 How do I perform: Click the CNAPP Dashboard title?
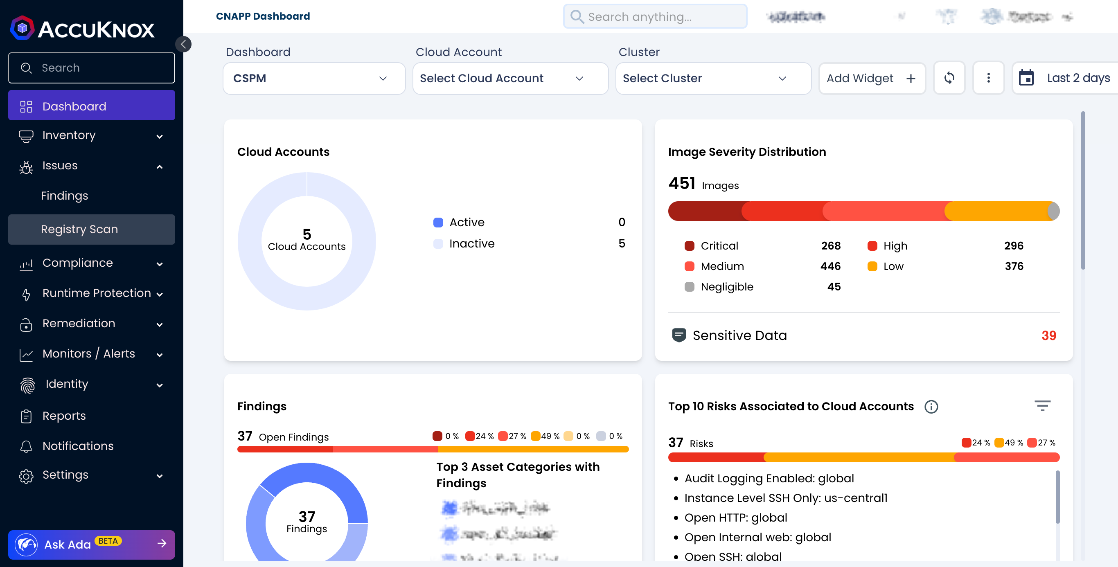coord(263,16)
